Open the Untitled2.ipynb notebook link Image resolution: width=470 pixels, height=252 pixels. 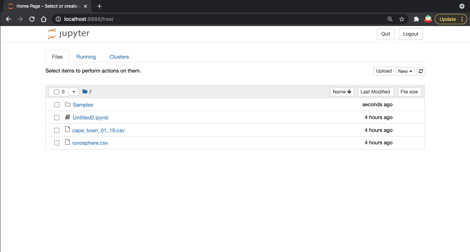click(91, 118)
